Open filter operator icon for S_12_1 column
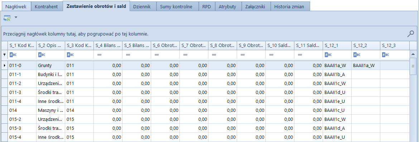This screenshot has height=142, width=419. pyautogui.click(x=328, y=55)
